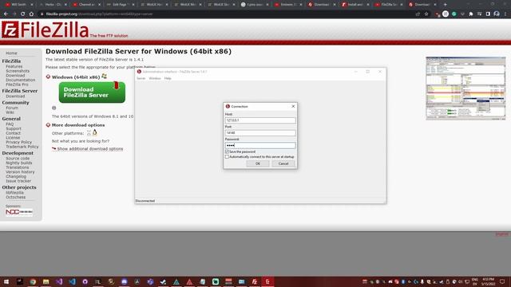511x287 pixels.
Task: Open the Server menu in the administration window
Action: point(141,78)
